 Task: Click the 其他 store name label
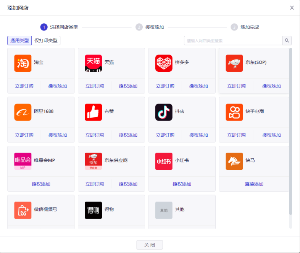180,209
